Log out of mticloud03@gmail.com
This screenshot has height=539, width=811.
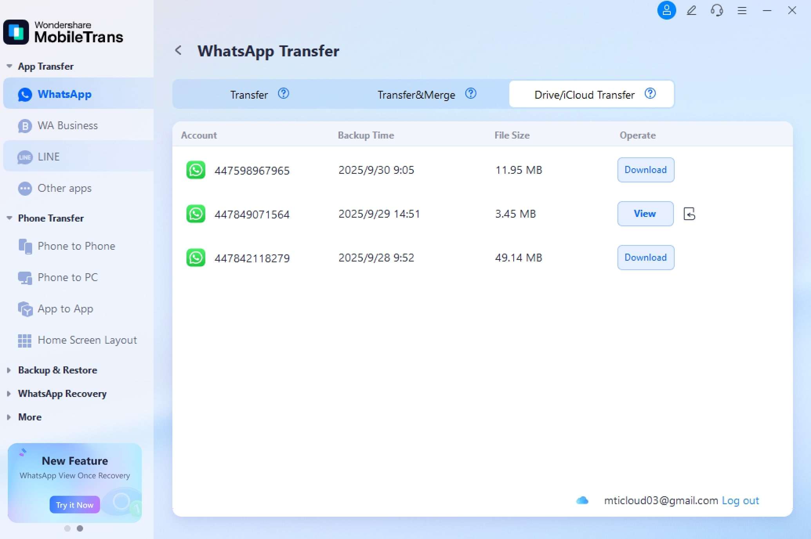pyautogui.click(x=740, y=500)
